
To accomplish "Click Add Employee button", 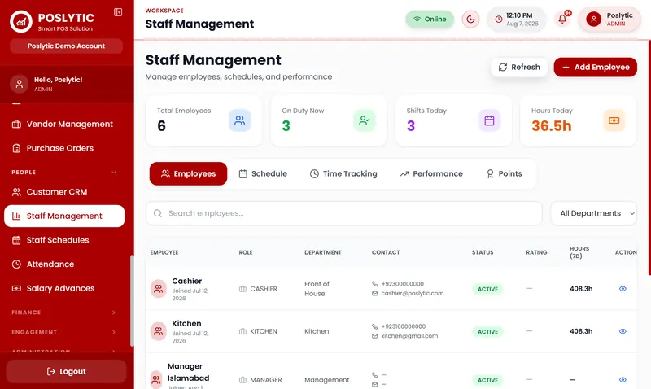I will point(596,68).
